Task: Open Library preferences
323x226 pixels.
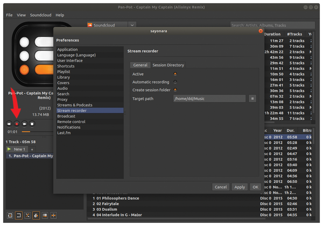Action: (90, 77)
